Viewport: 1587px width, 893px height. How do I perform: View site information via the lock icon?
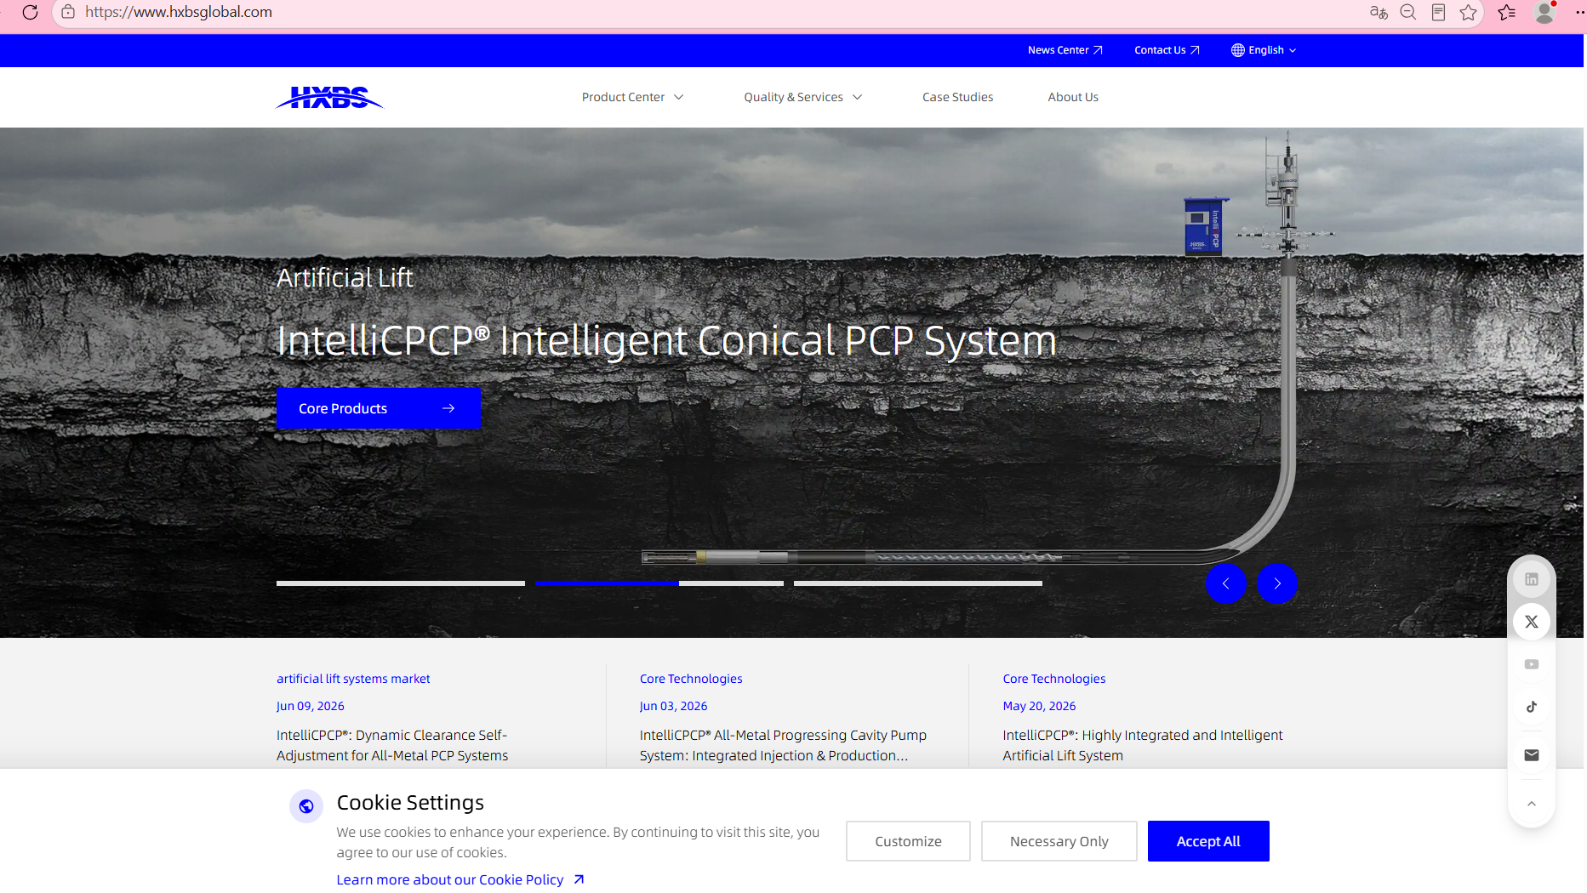(x=68, y=12)
